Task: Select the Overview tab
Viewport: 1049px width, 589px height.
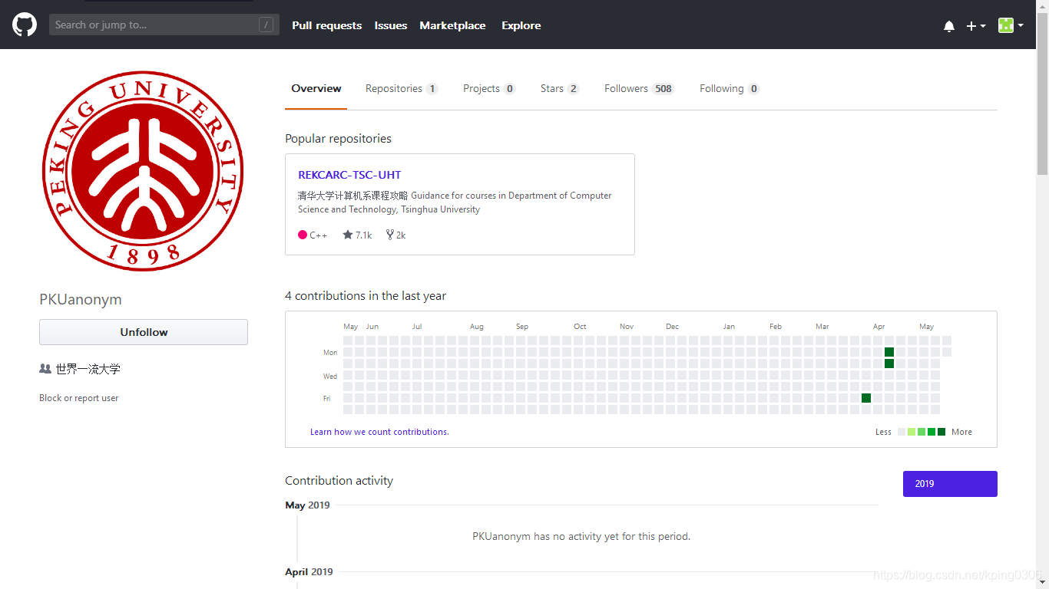Action: 316,88
